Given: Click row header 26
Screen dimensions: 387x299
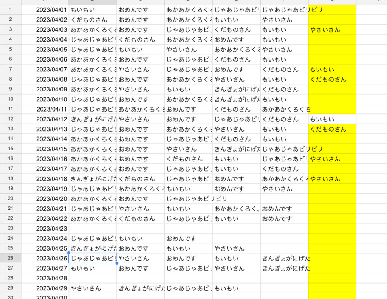Looking at the screenshot, I should (10, 258).
